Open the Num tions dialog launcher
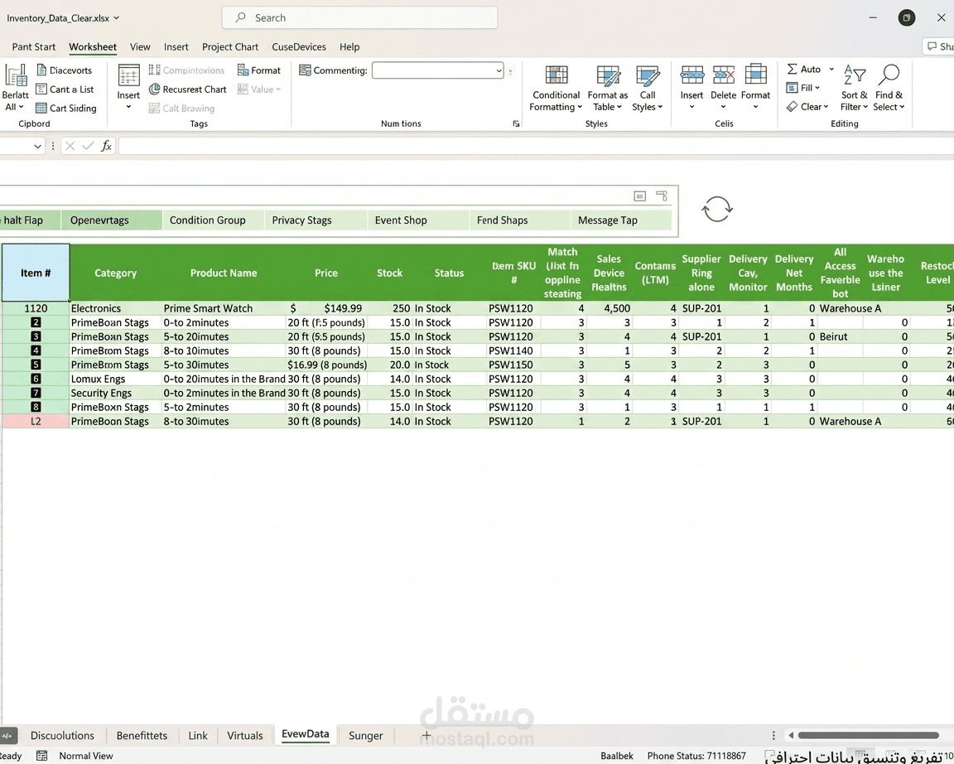Viewport: 954px width, 764px height. [516, 123]
